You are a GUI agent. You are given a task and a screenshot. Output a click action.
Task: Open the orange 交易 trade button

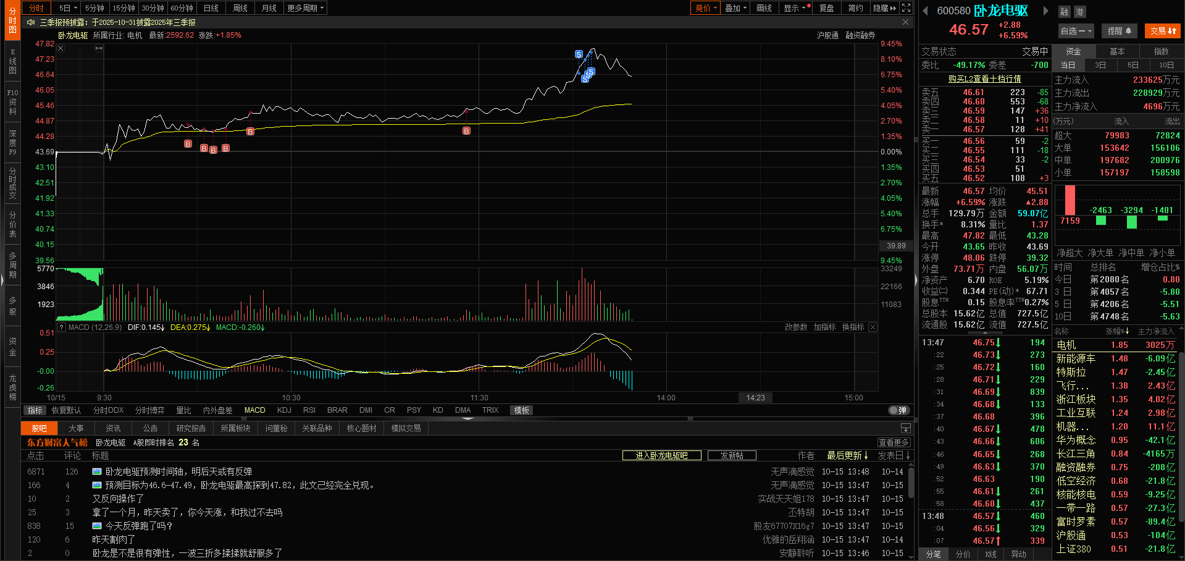[x=1163, y=31]
